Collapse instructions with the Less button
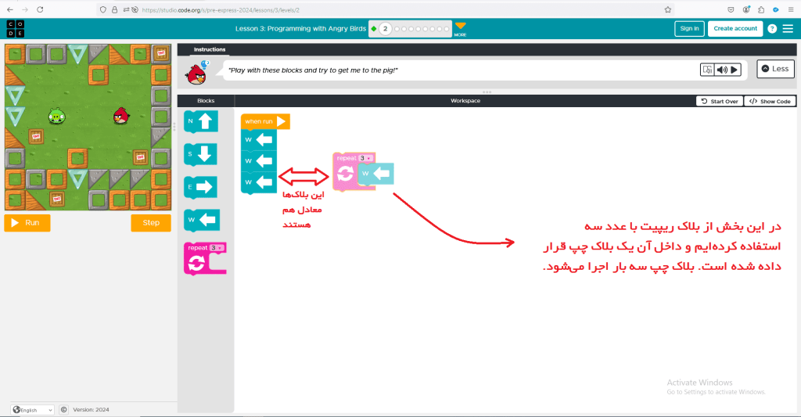This screenshot has height=417, width=801. pos(775,69)
